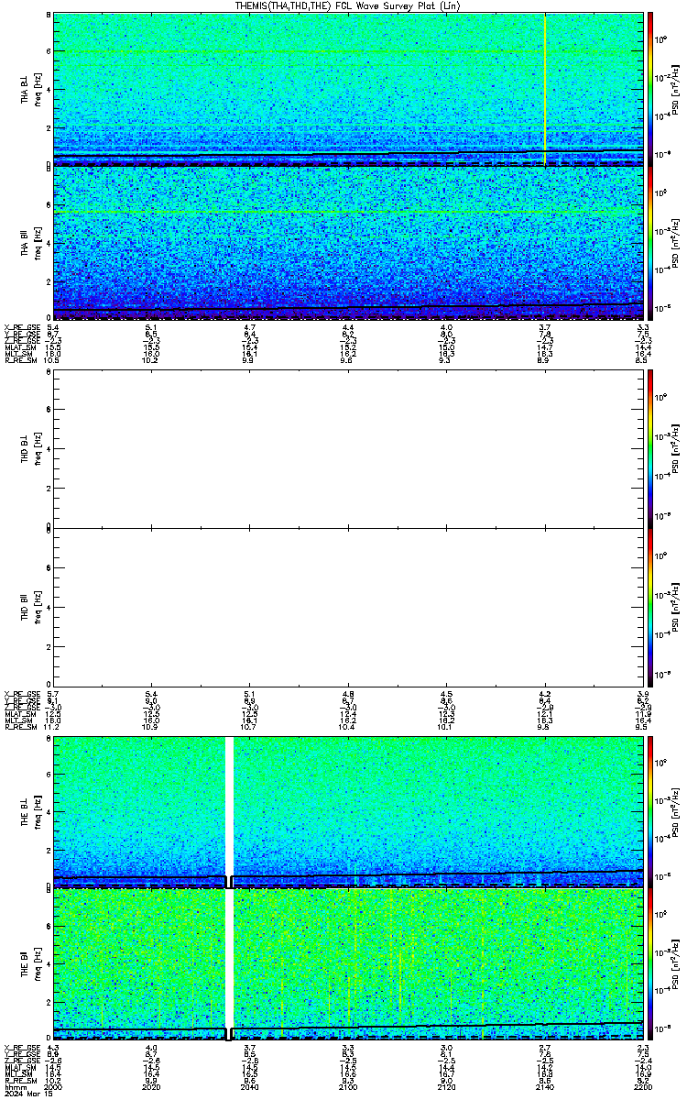Image resolution: width=687 pixels, height=1100 pixels.
Task: Click the green horizontal line near 5.5 Hz in THA B∥
Action: 348,213
